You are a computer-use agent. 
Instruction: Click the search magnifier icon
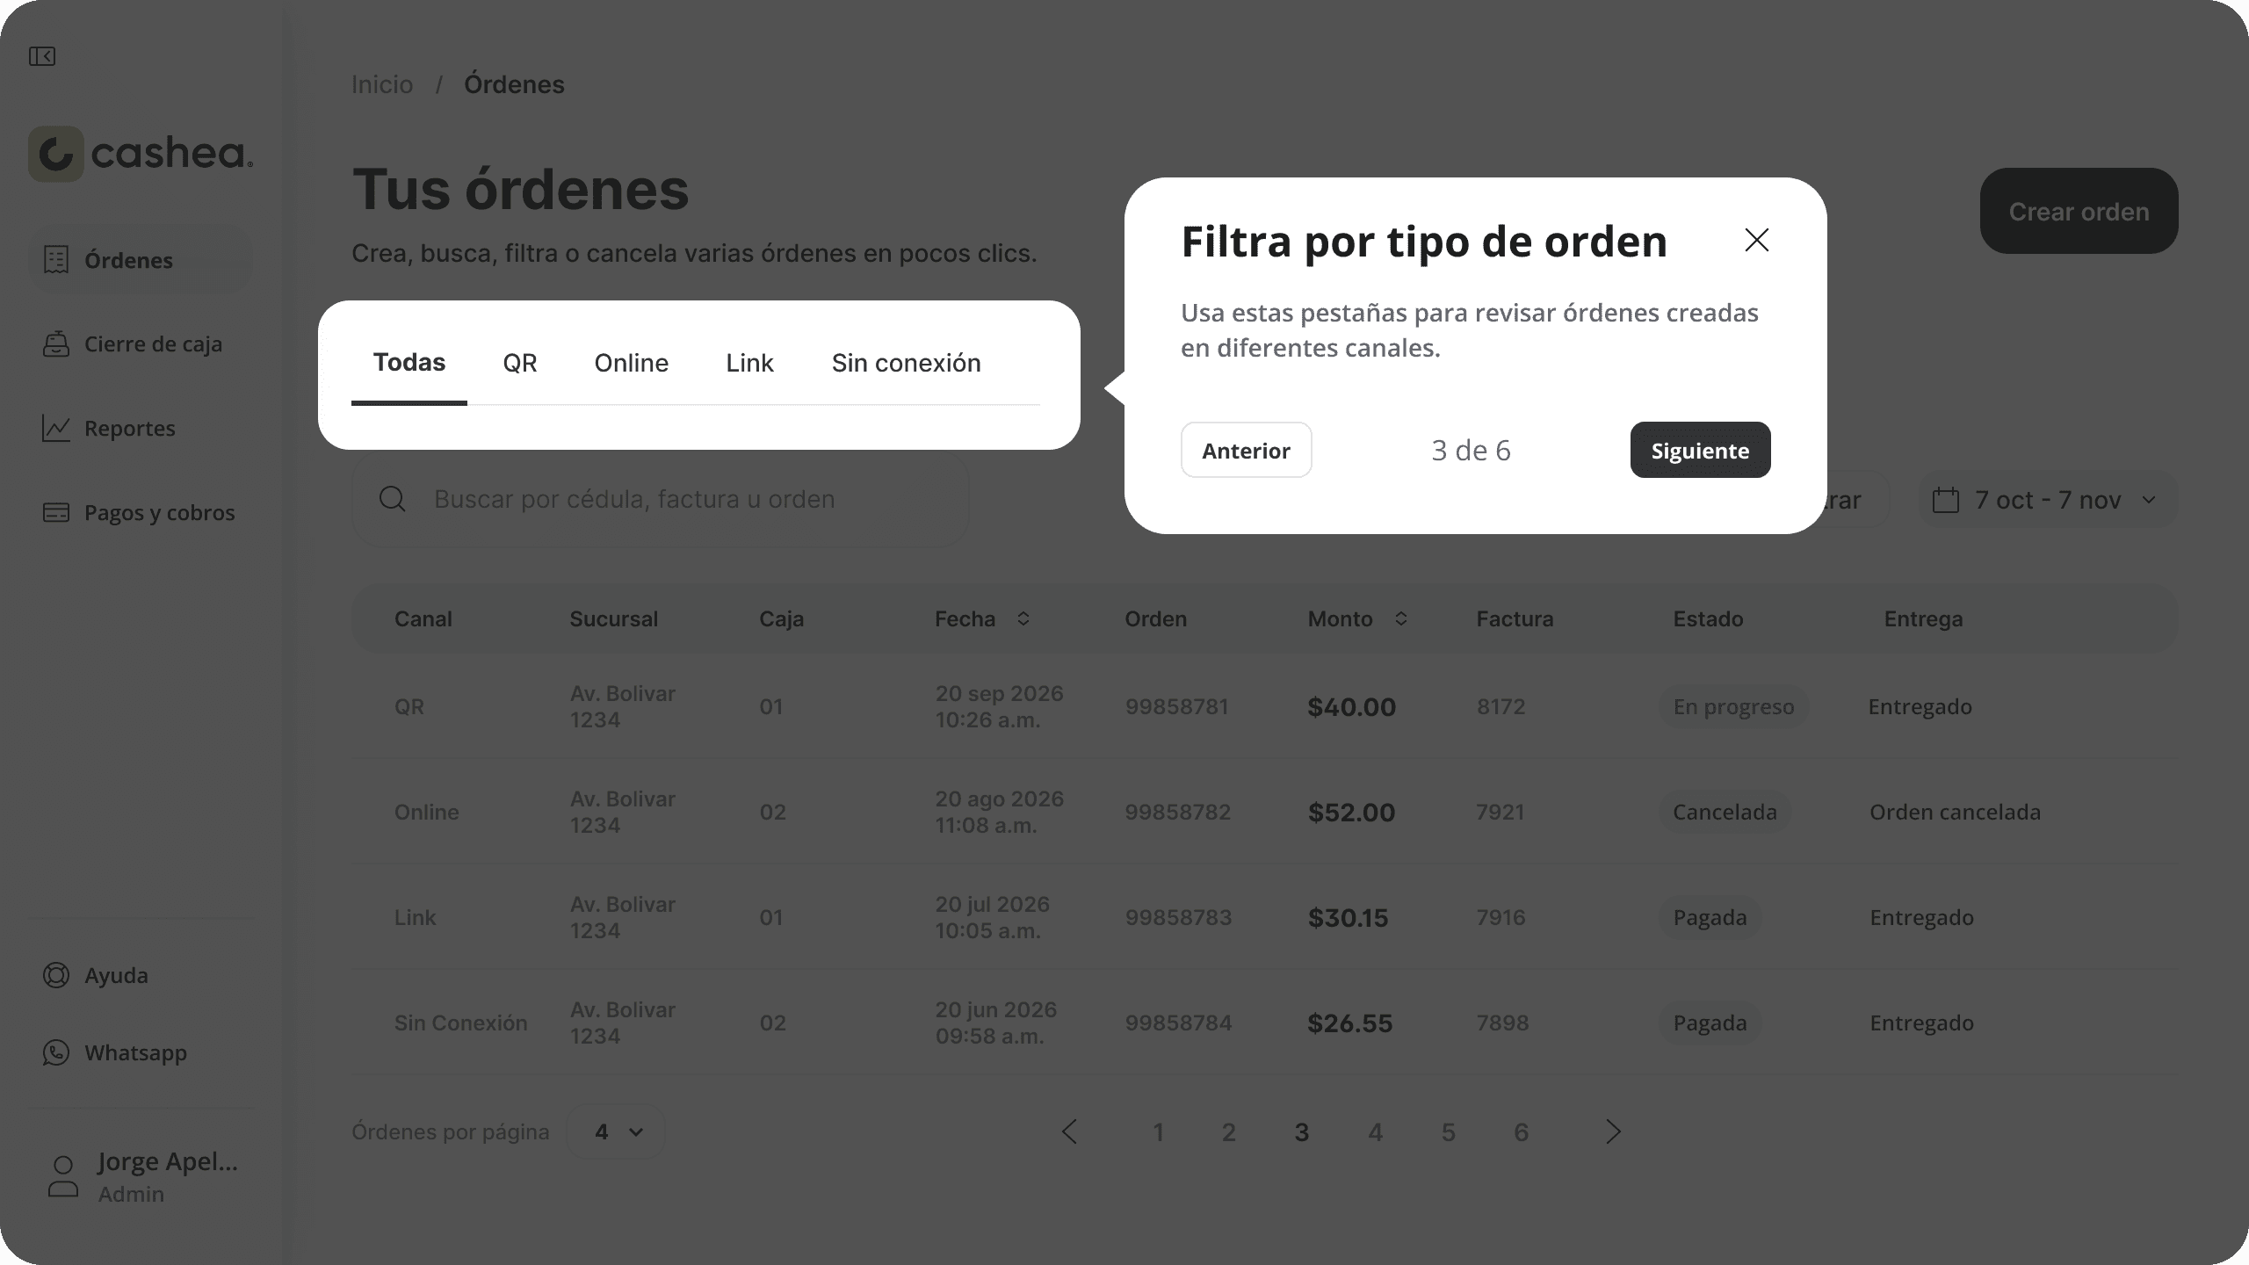(x=392, y=499)
